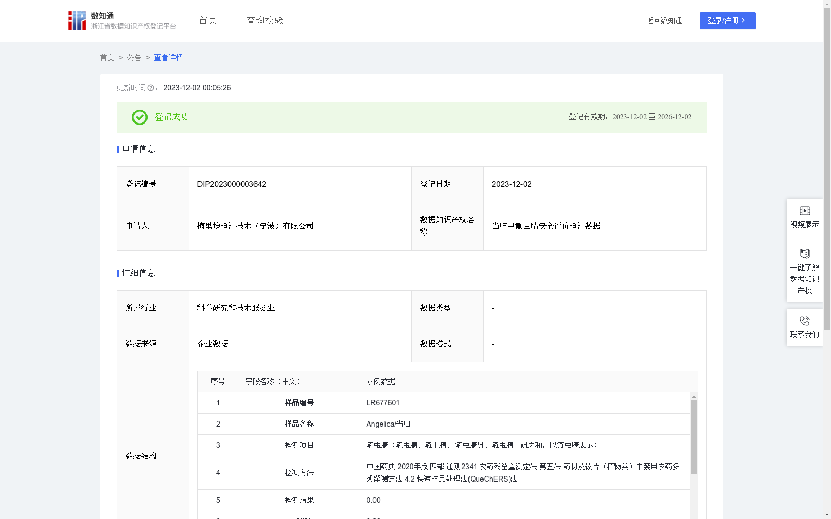Open the 首页 navigation menu item

(x=208, y=21)
